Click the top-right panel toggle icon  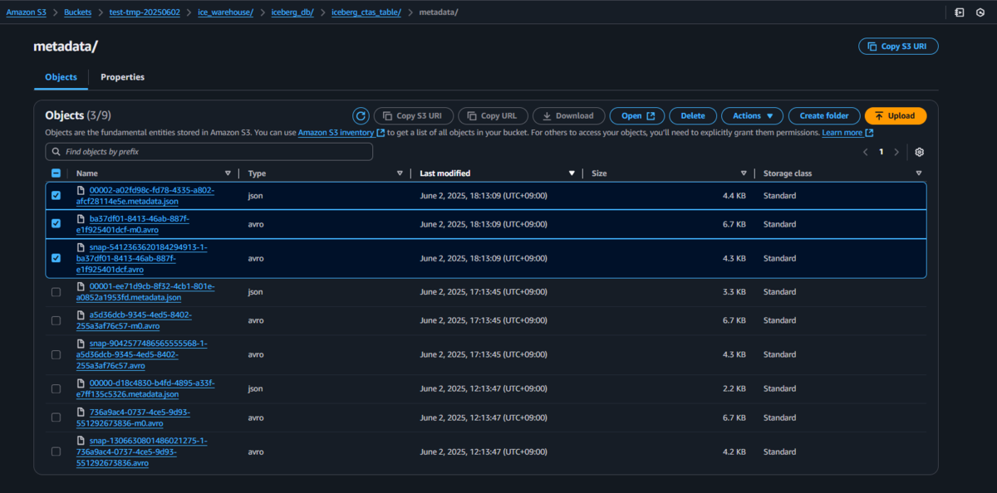tap(960, 12)
